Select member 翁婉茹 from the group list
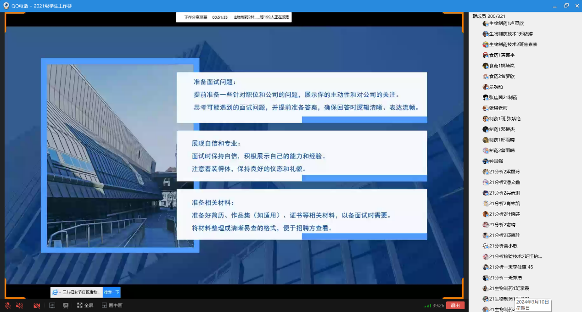Screen dimensions: 582x312 tap(496, 87)
